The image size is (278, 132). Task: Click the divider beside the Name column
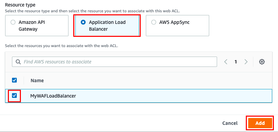tap(24, 80)
